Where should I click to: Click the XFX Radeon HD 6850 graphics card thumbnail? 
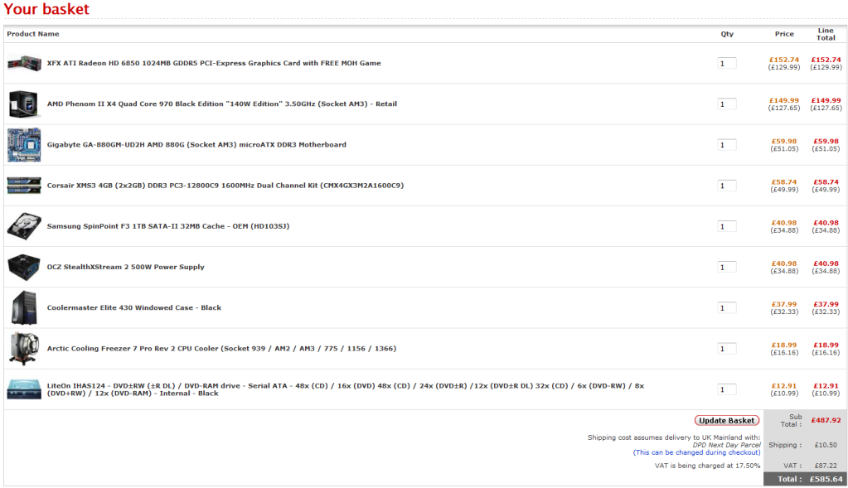(24, 63)
